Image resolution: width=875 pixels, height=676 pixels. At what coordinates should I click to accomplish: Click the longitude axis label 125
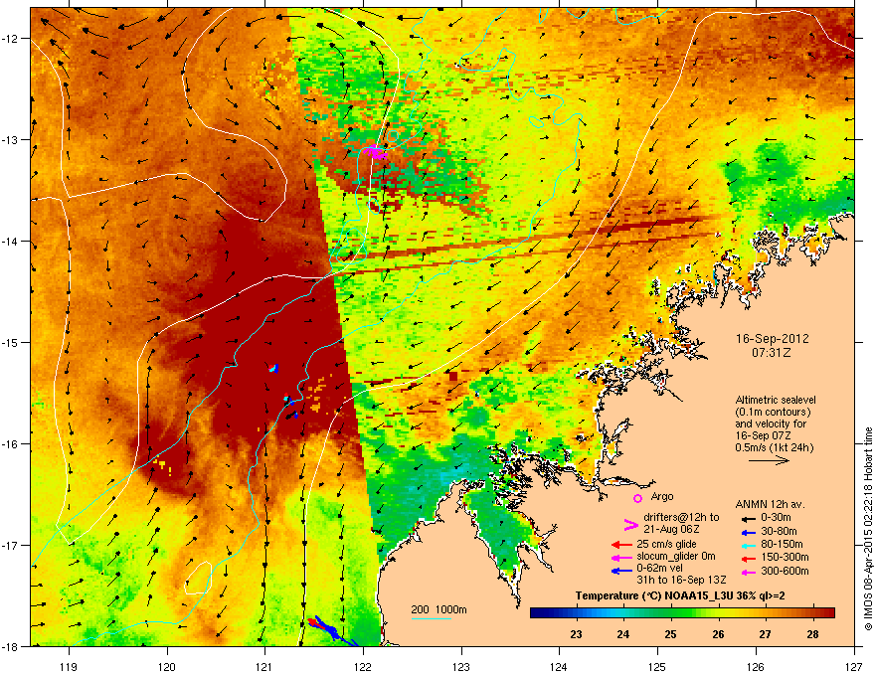point(657,666)
